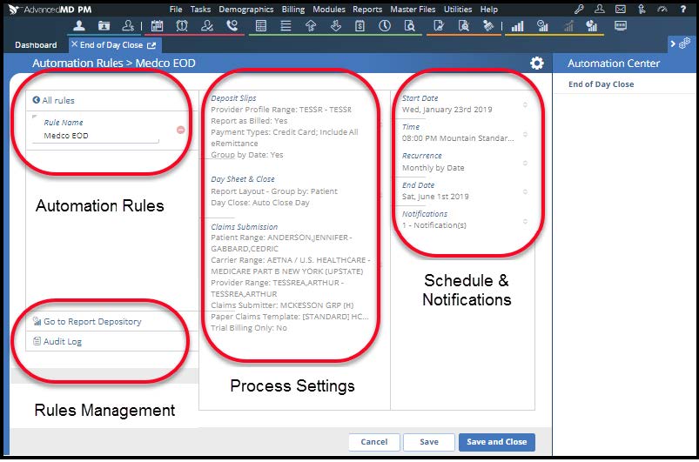Open the question mark help icon
699x462 pixels.
point(683,9)
